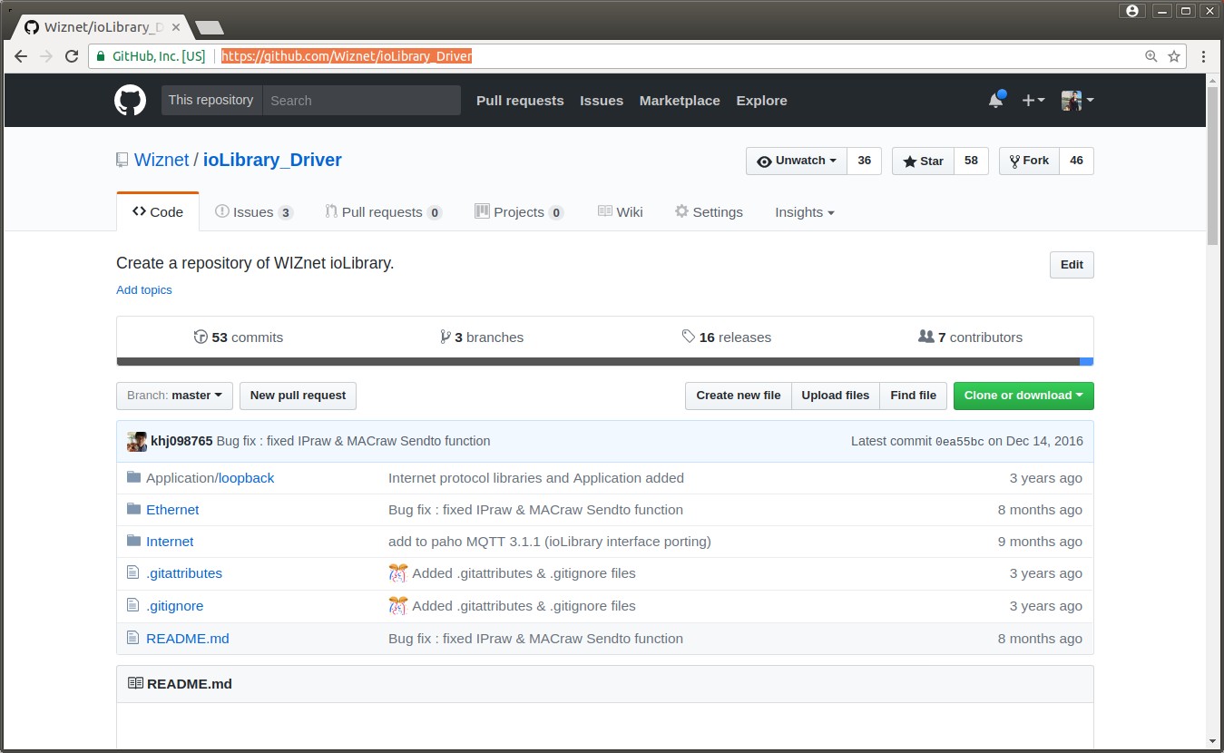
Task: Open the notifications bell
Action: [x=996, y=100]
